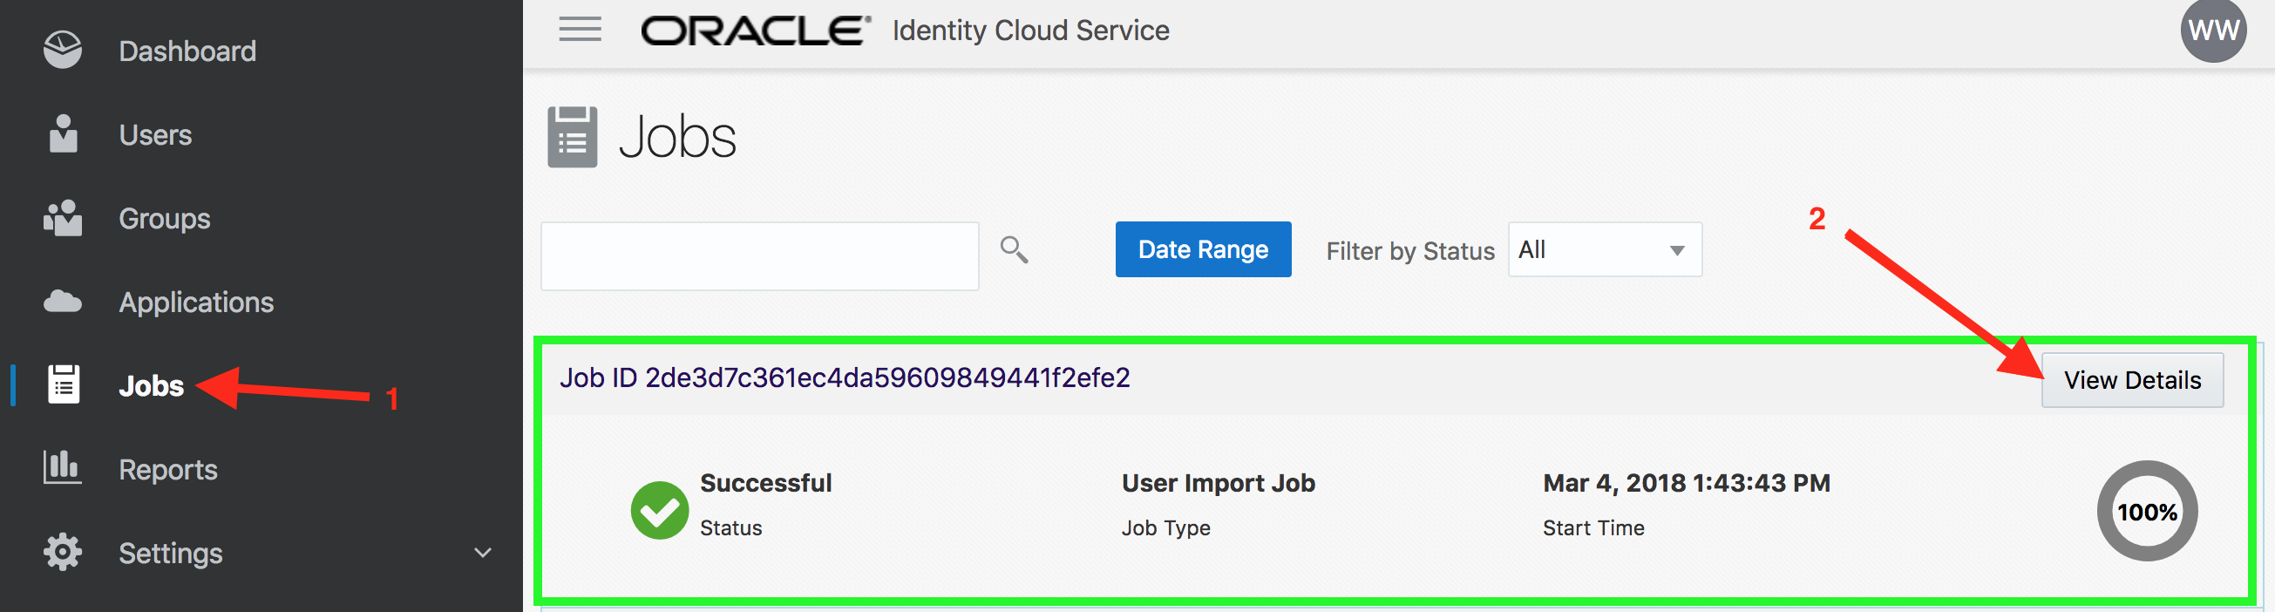Expand the Settings submenu chevron
Viewport: 2275px width, 612px height.
tap(482, 553)
